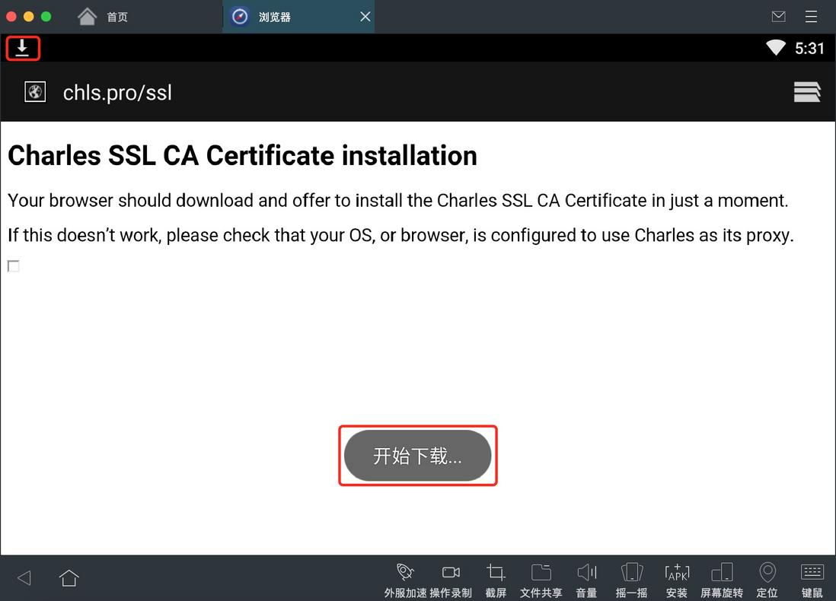Click the Wi-Fi signal status icon
Screen dimensions: 836x601
click(x=776, y=48)
